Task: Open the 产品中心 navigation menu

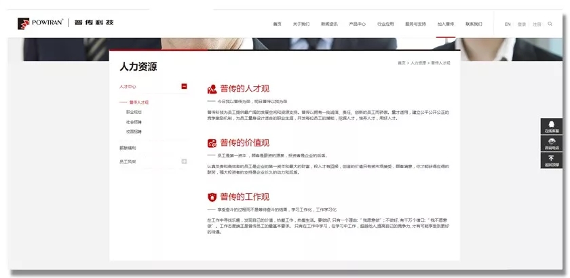Action: tap(358, 24)
